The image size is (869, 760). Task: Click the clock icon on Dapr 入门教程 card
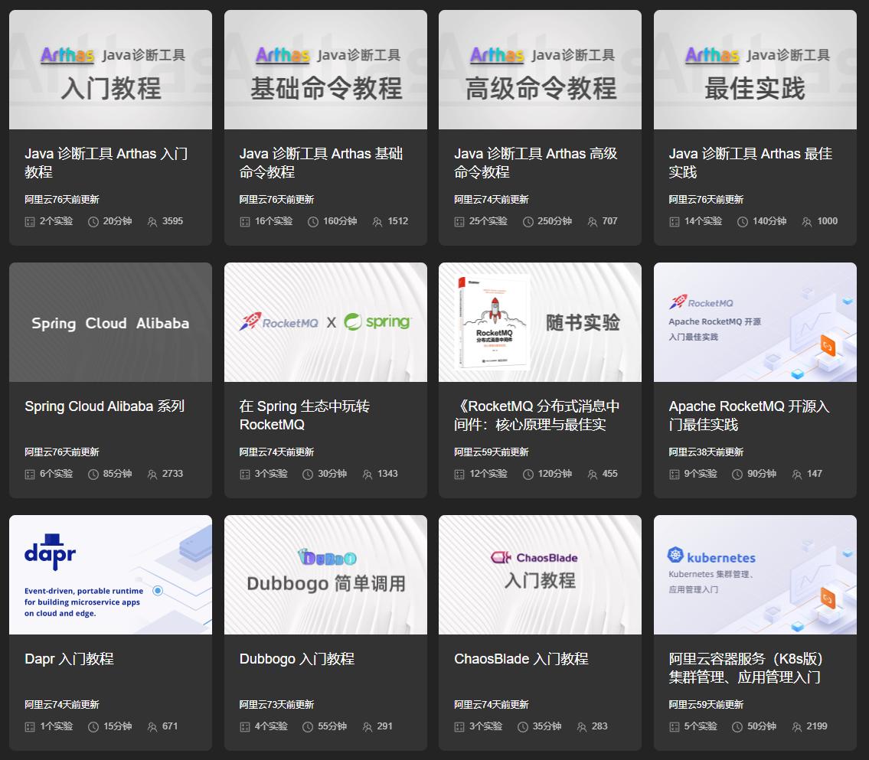pos(93,726)
